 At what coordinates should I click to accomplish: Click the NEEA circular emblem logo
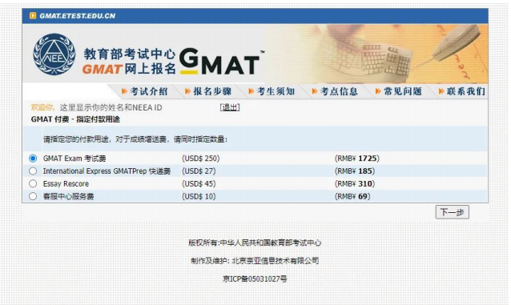[x=54, y=54]
